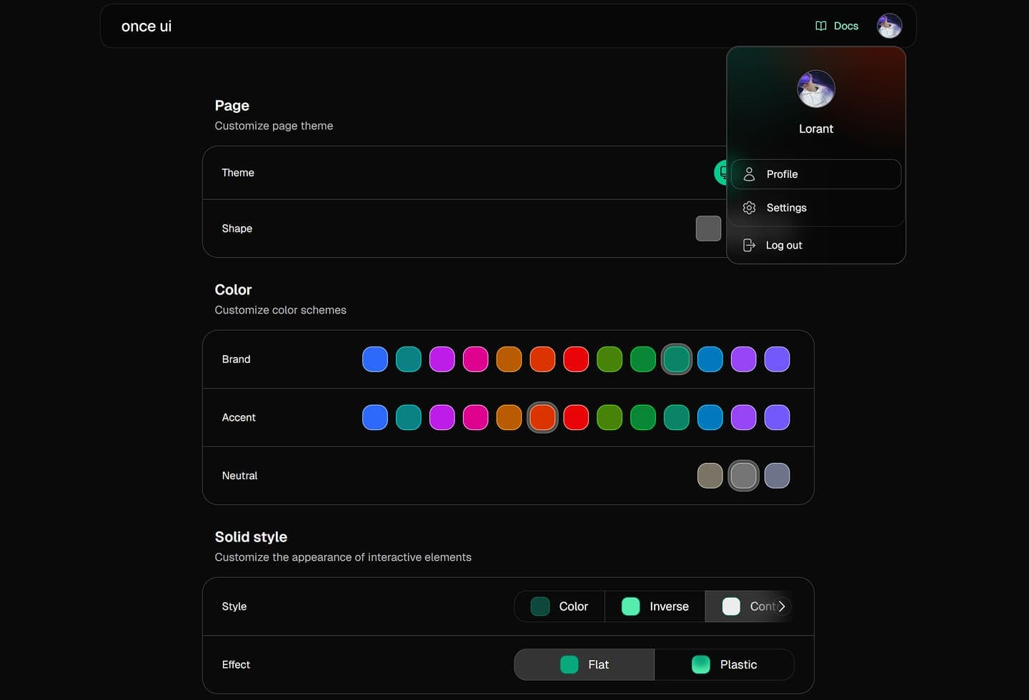Pick the blue Accent color swatch
The width and height of the screenshot is (1029, 700).
(375, 417)
